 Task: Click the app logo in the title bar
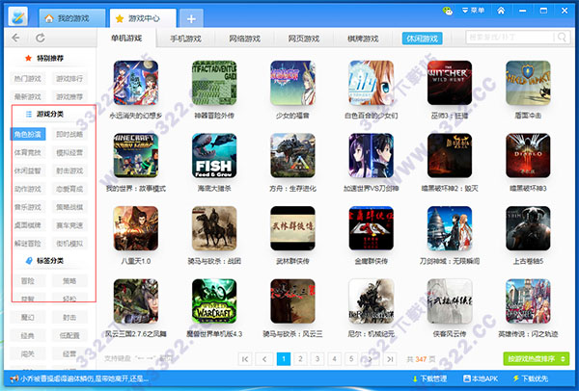[17, 16]
